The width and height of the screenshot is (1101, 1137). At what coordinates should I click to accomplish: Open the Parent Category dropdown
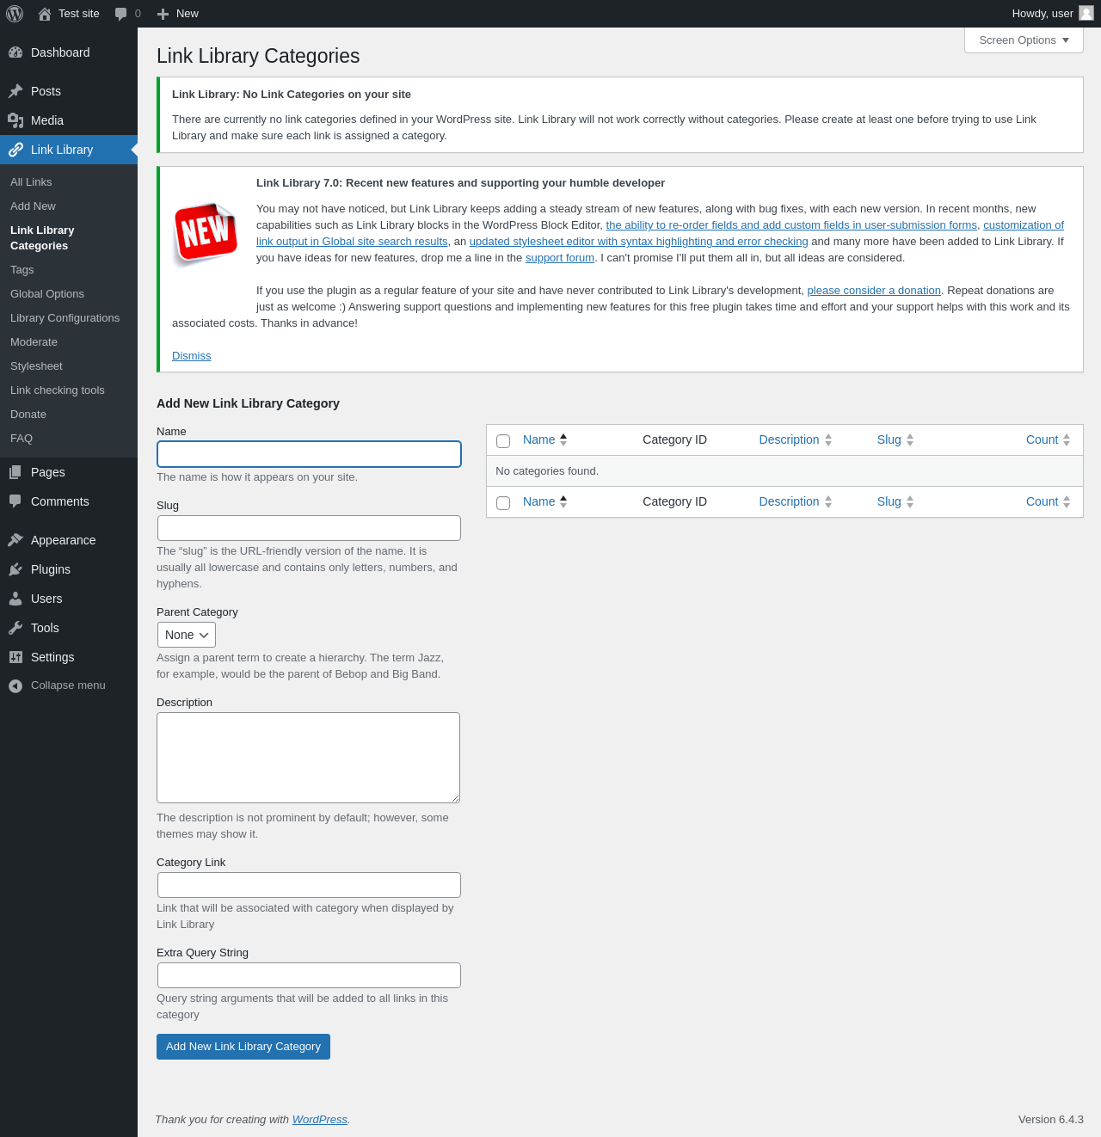[x=186, y=635]
